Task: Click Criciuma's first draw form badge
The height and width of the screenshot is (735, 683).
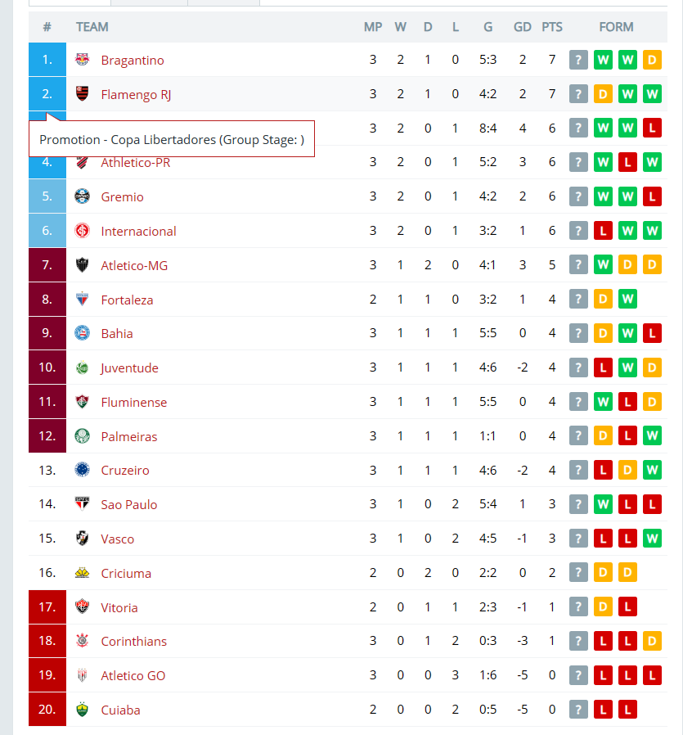Action: point(603,573)
